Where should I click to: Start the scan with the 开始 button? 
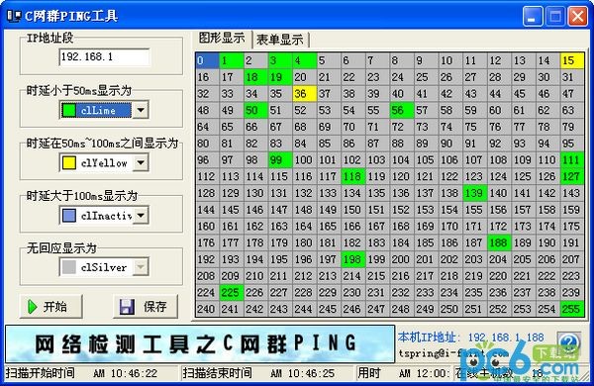click(51, 307)
